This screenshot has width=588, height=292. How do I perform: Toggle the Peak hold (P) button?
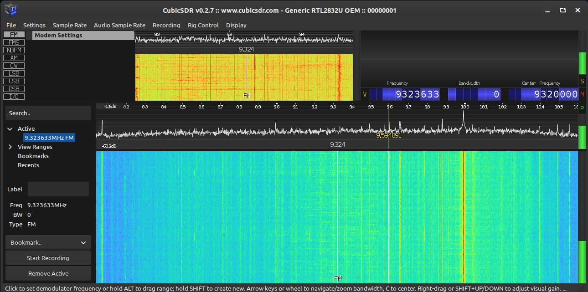tap(582, 108)
